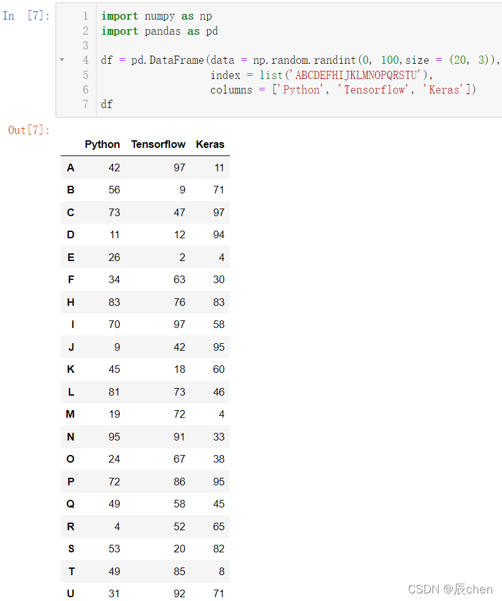502x601 pixels.
Task: Click row index label H
Action: [71, 302]
